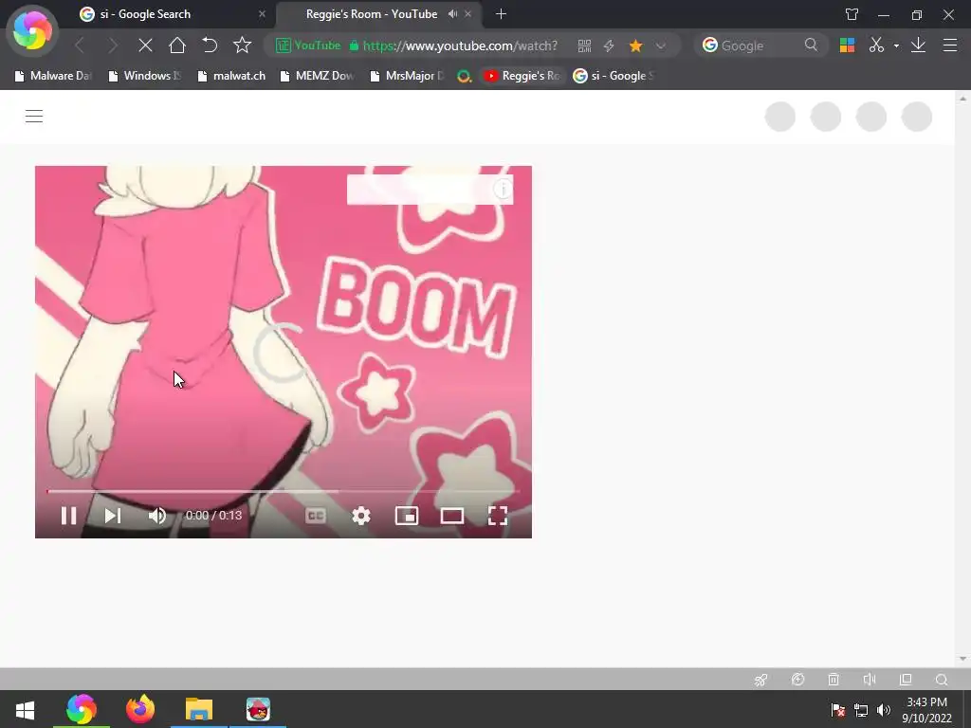Open the colorful apps grid icon
971x728 pixels.
pyautogui.click(x=847, y=45)
